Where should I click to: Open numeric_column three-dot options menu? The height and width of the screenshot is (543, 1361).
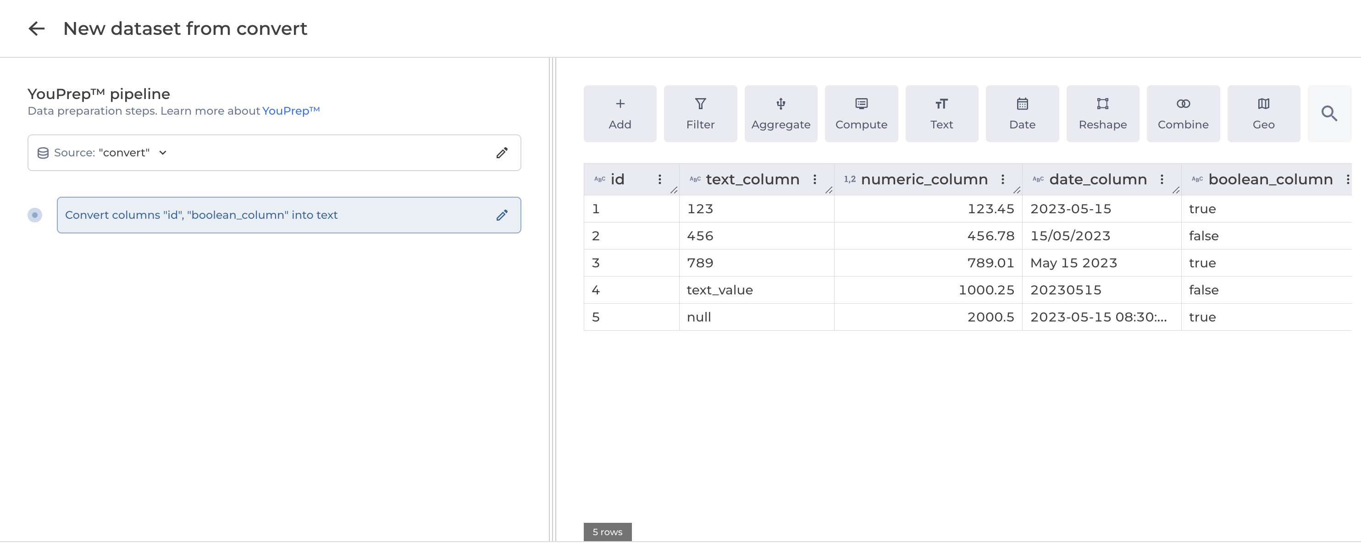(1002, 180)
